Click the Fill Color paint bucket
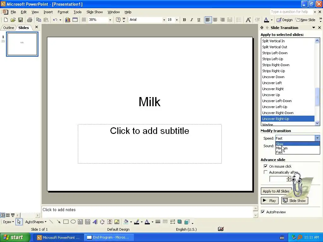The width and height of the screenshot is (323, 242). coord(126,222)
